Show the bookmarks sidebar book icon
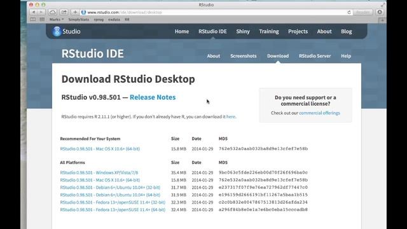Screen dimensions: 407x229 (x=32, y=20)
